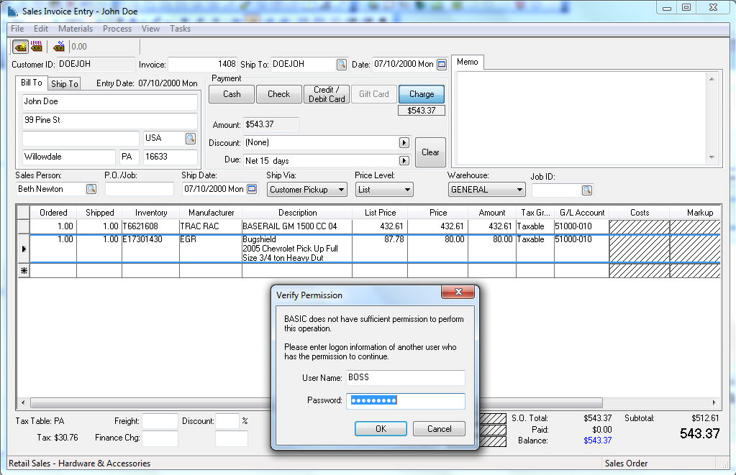Screen dimensions: 736x475
Task: Open the Materials menu
Action: point(76,29)
